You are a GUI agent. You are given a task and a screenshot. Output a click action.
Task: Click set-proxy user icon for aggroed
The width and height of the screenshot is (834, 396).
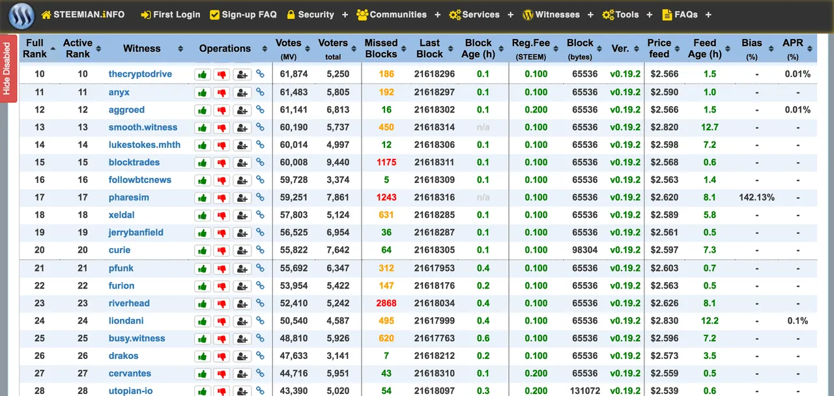pos(242,110)
